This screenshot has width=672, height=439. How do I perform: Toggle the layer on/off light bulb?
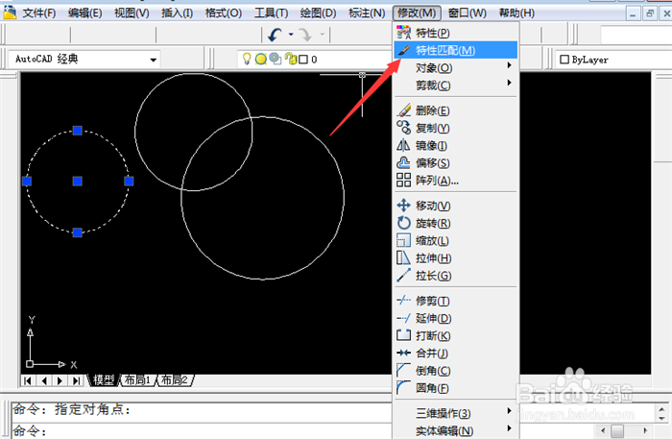tap(247, 59)
